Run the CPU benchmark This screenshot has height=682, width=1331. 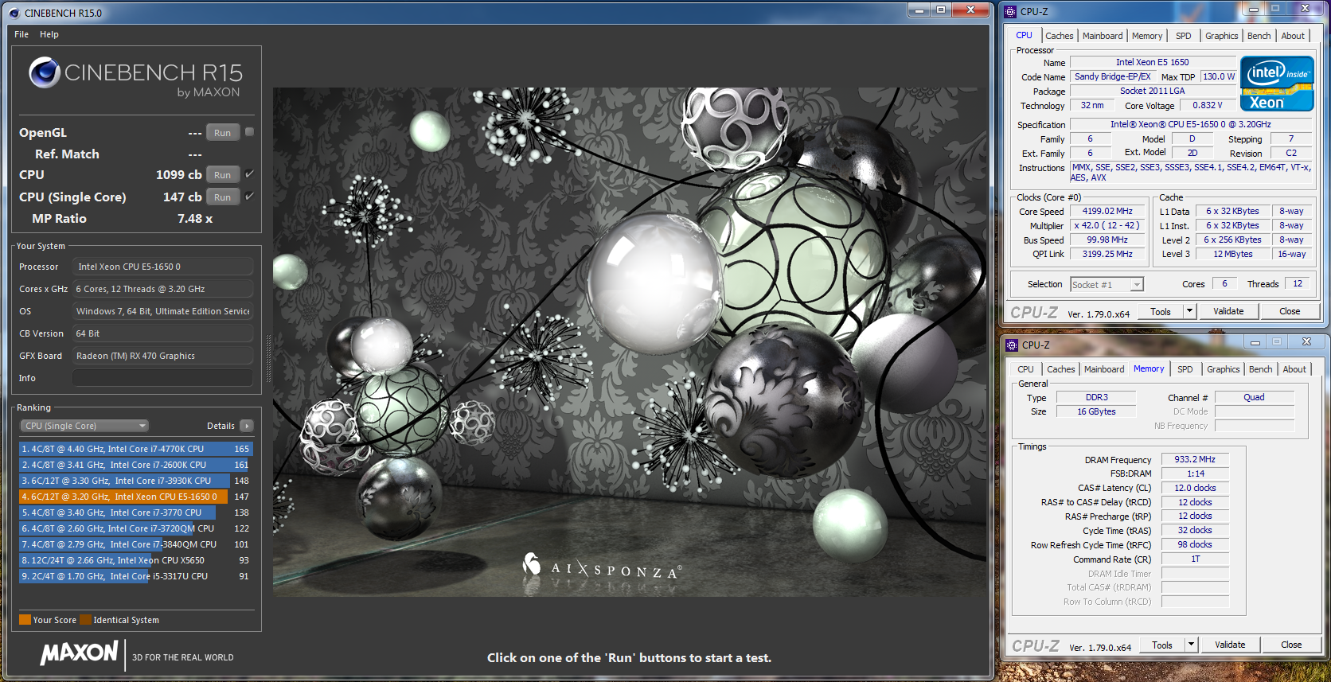pos(223,175)
